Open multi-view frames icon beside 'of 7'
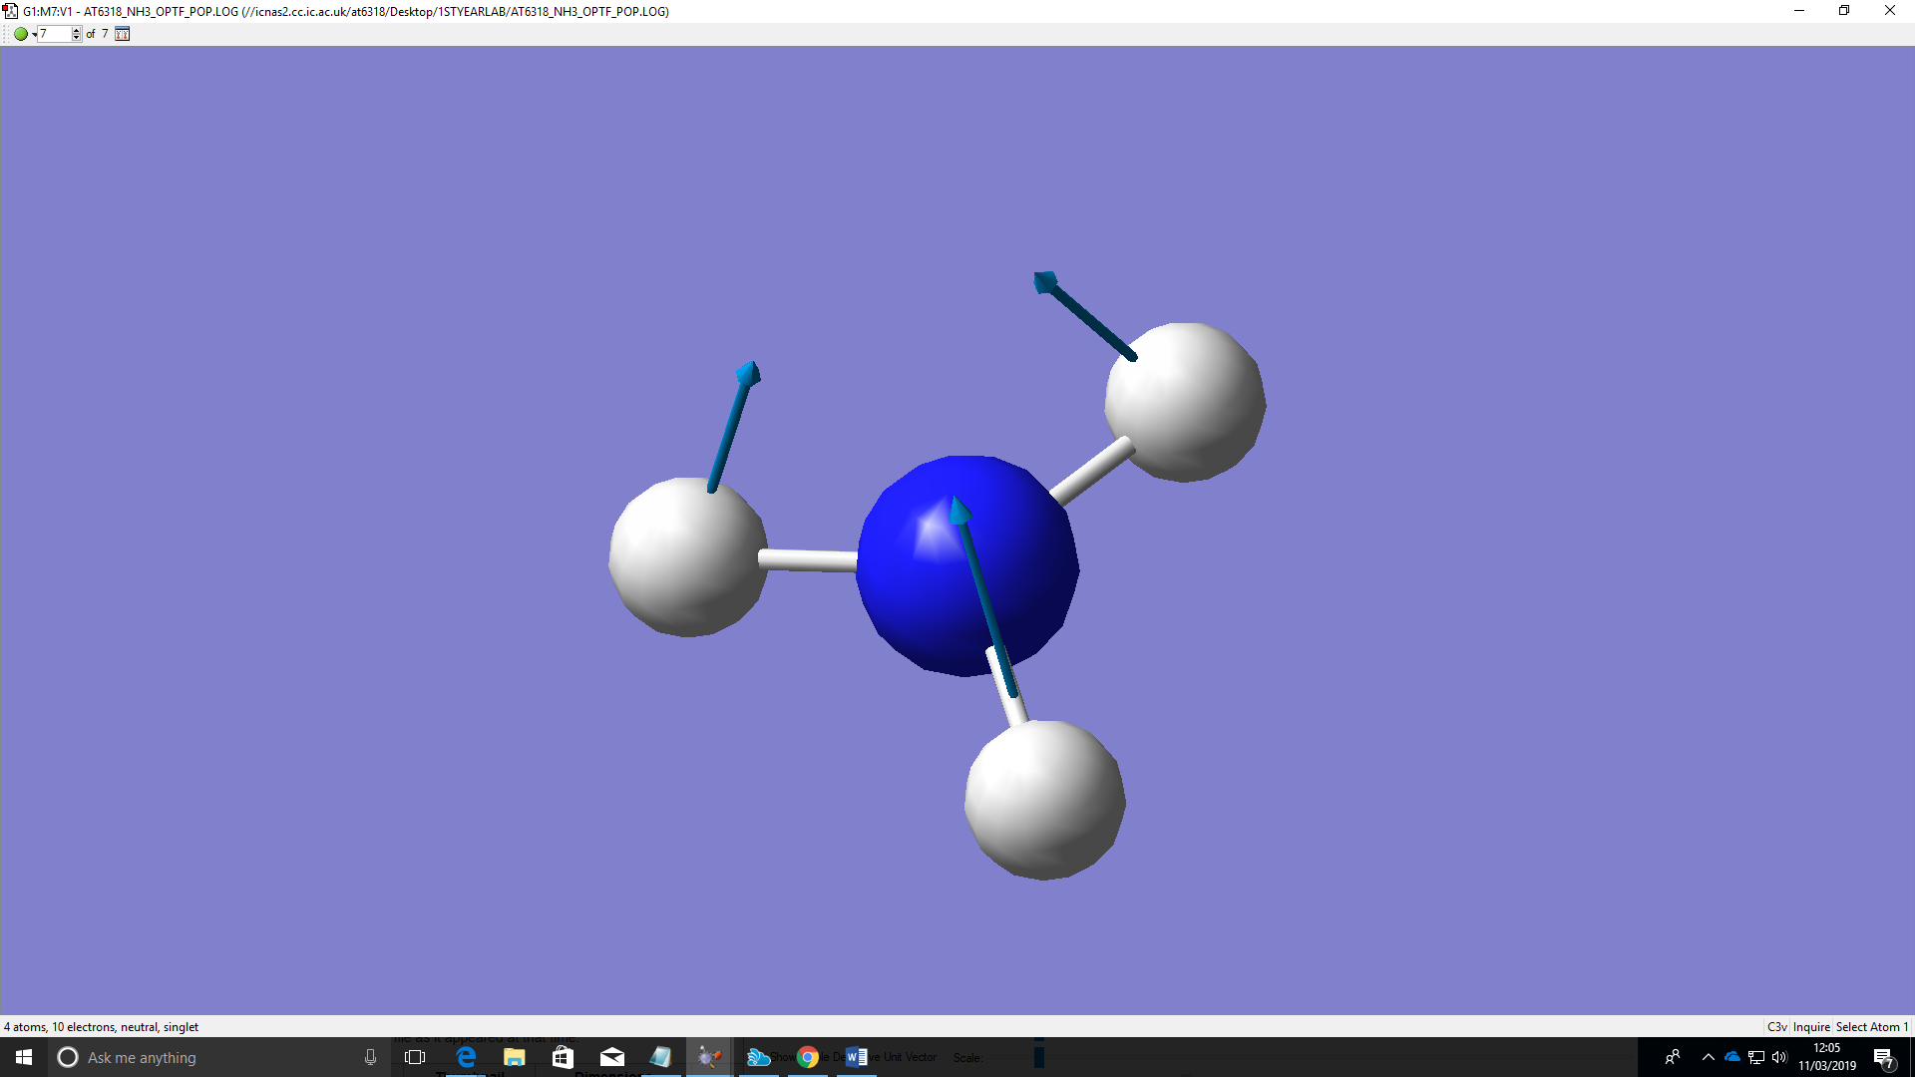Viewport: 1915px width, 1077px height. 122,34
